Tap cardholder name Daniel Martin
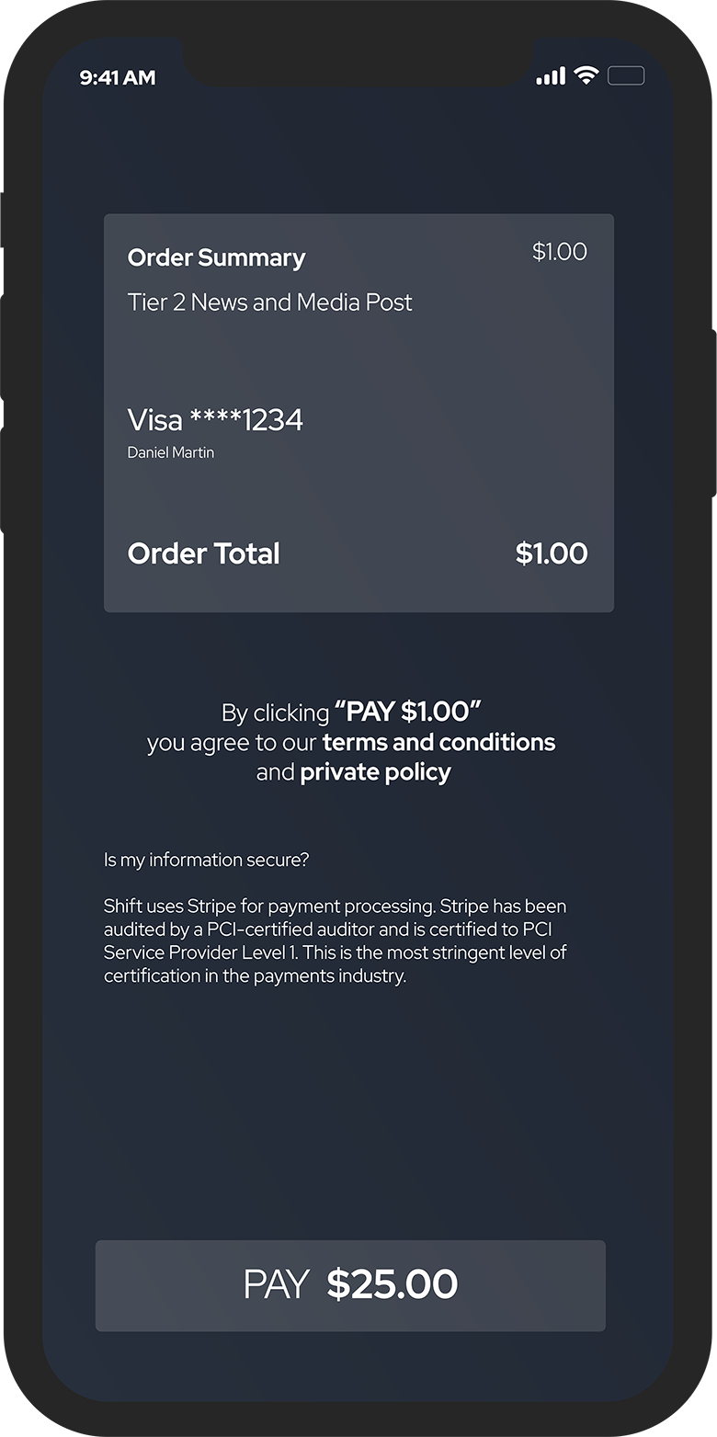This screenshot has width=717, height=1437. point(171,452)
